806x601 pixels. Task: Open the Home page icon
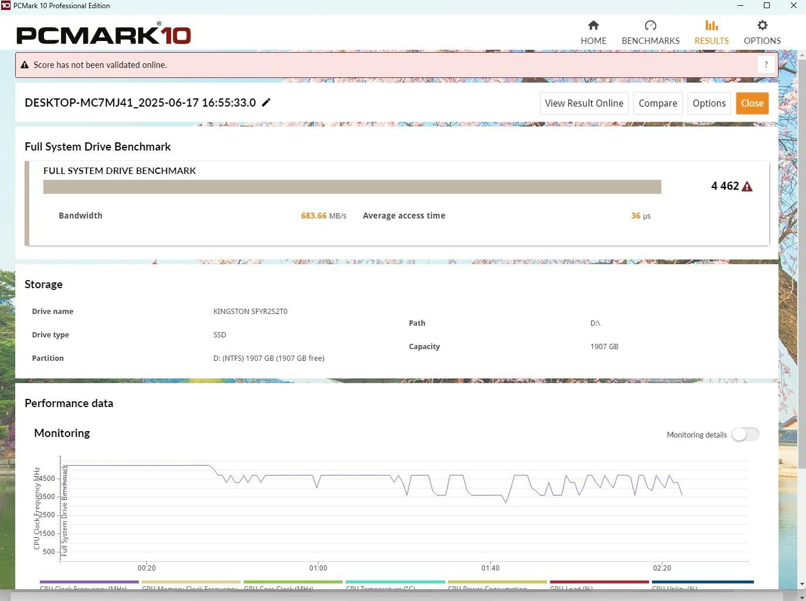pos(593,25)
